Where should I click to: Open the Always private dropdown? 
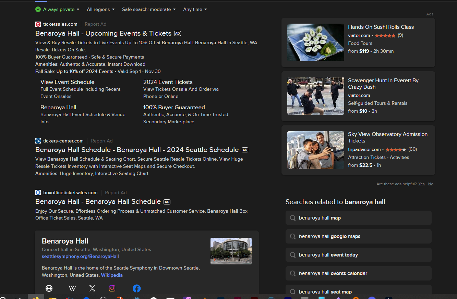(x=58, y=10)
